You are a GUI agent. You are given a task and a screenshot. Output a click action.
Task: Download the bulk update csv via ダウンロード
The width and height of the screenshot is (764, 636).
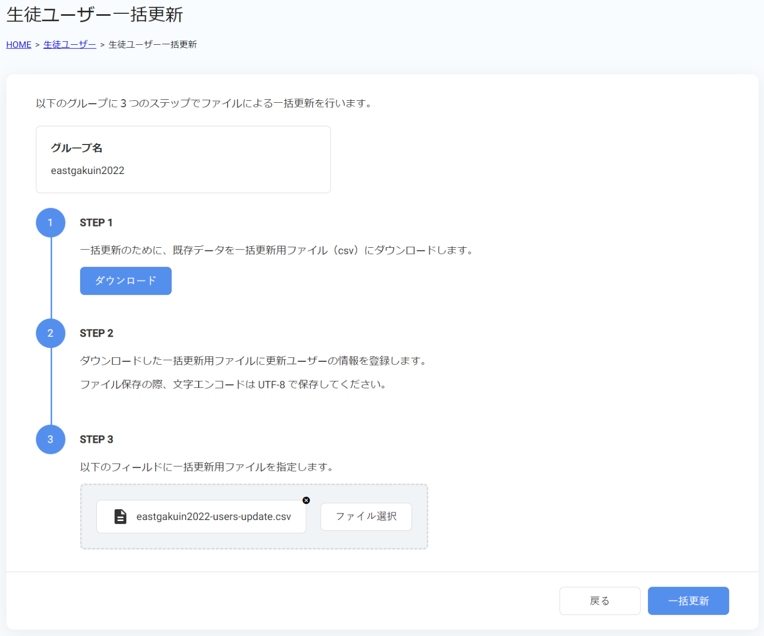(x=126, y=281)
